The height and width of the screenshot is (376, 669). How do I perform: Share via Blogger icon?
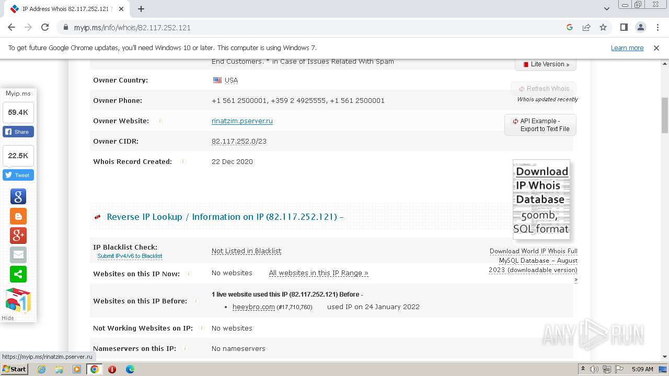tap(18, 216)
